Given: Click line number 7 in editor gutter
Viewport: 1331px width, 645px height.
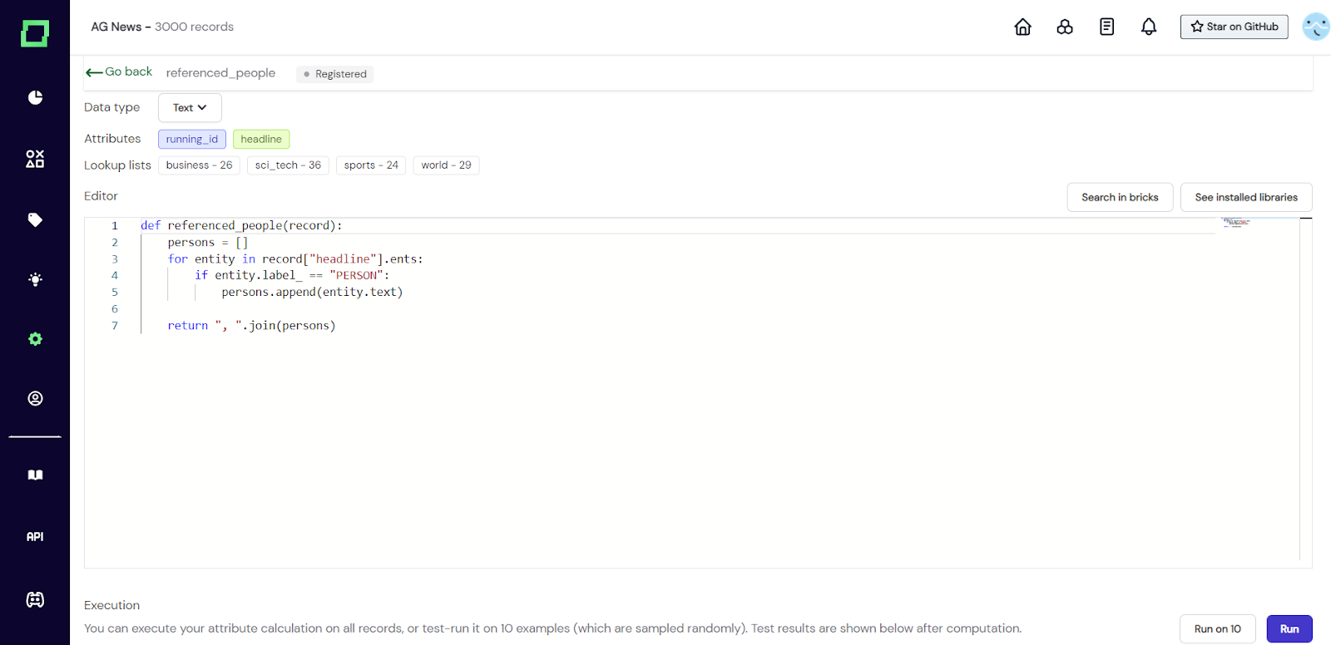Looking at the screenshot, I should pyautogui.click(x=115, y=326).
